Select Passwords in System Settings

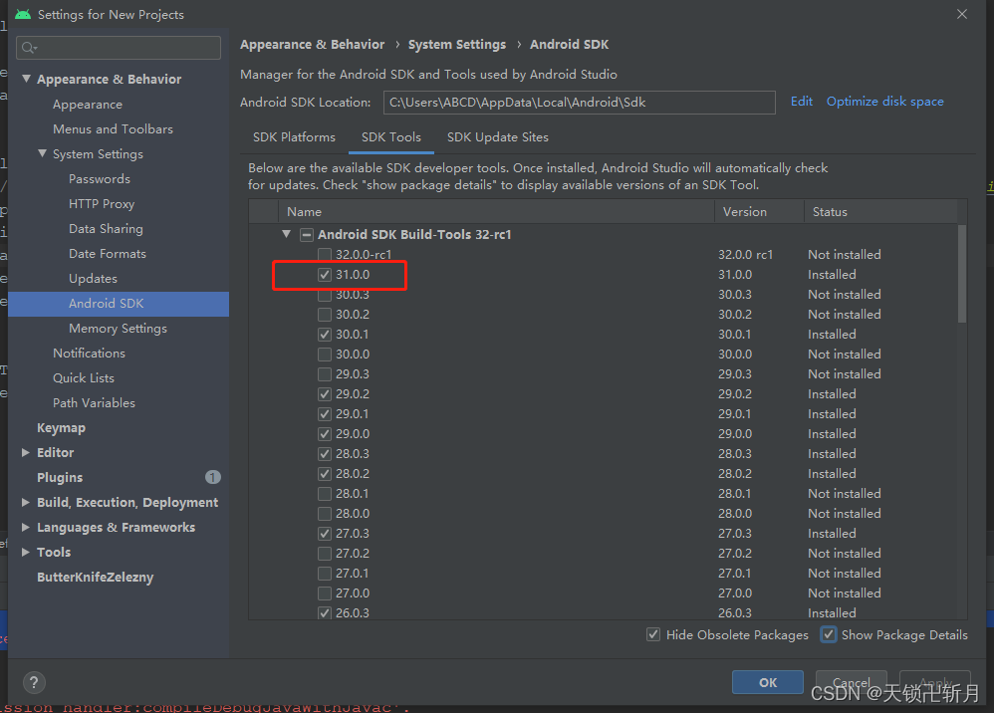point(100,178)
